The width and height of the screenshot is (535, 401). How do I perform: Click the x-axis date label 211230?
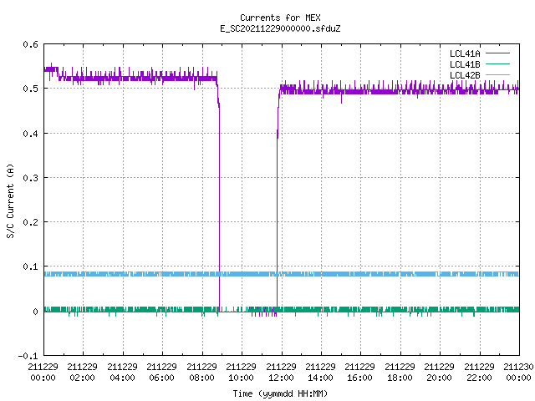pos(518,367)
